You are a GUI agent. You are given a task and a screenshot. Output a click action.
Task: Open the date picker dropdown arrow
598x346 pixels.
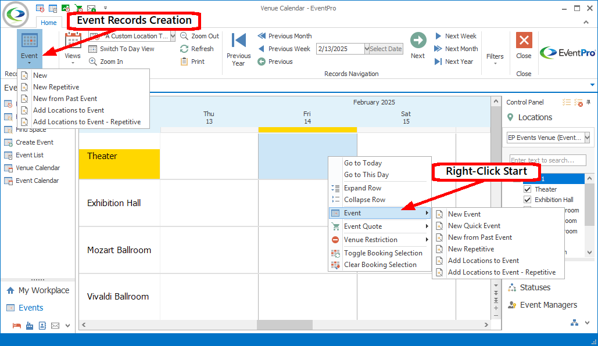pyautogui.click(x=367, y=49)
